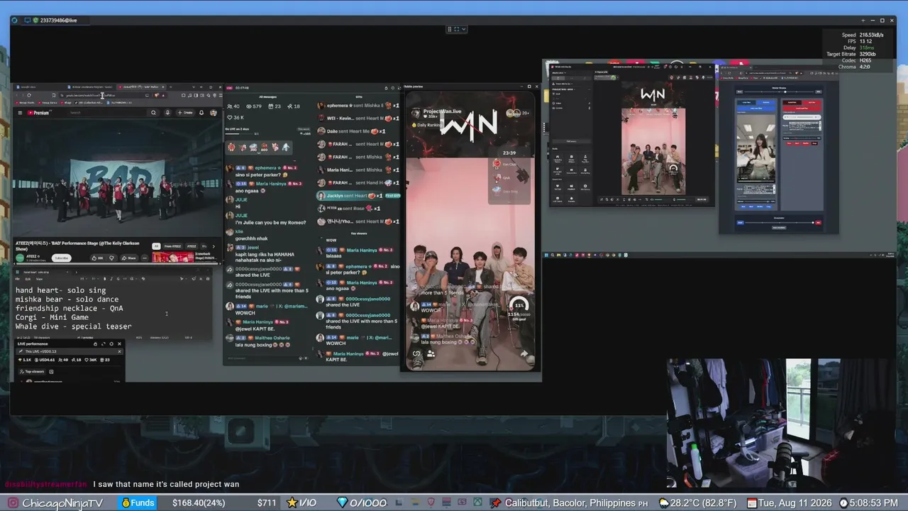
Task: Click the Windows Start button in shared desktop
Action: (547, 255)
